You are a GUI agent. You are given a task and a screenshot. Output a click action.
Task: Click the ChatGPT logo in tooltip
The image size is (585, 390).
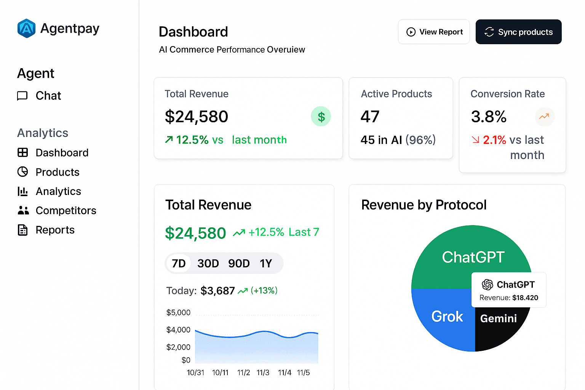487,285
